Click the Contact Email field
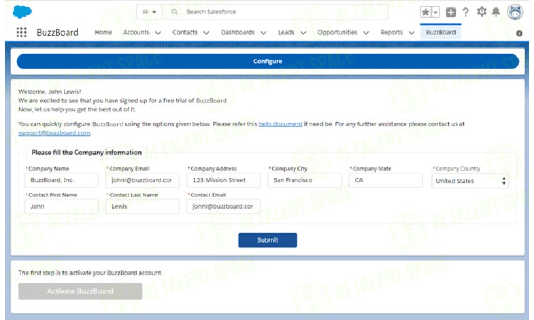The width and height of the screenshot is (534, 320). (x=223, y=206)
